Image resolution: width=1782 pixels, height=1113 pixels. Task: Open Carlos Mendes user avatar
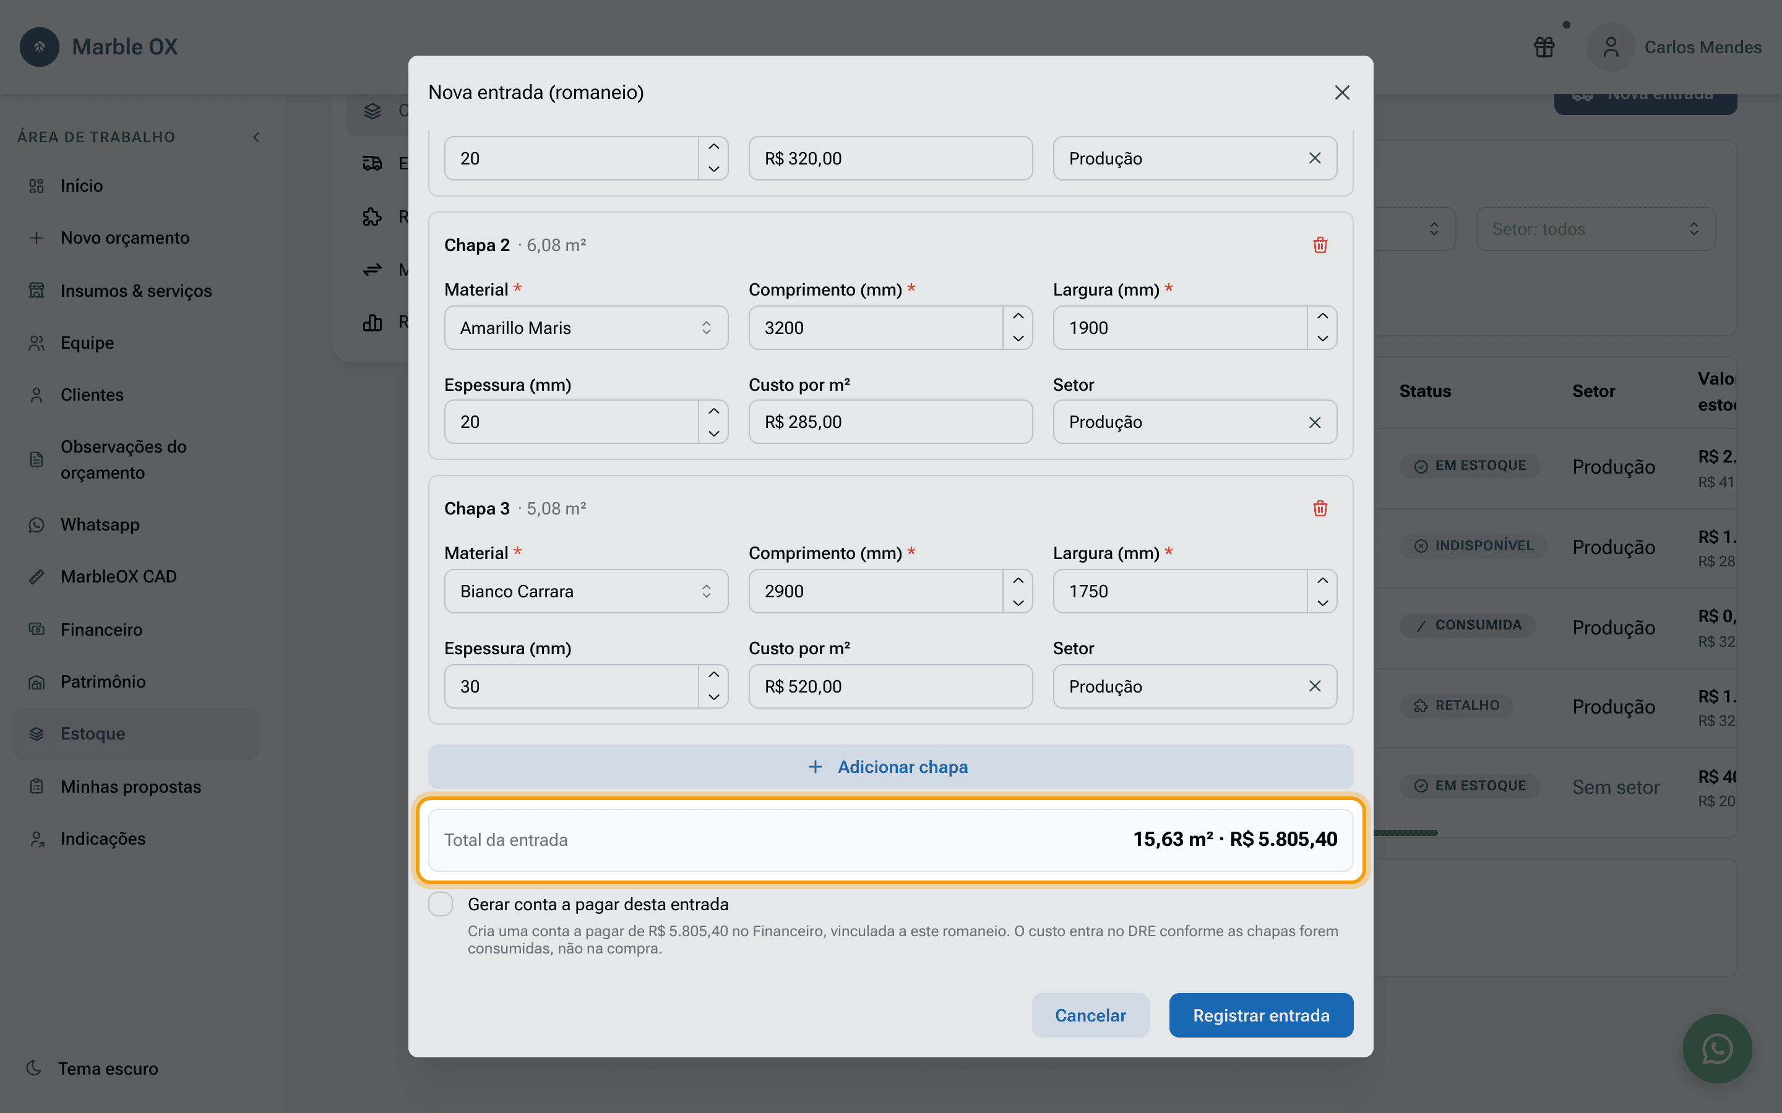[x=1611, y=47]
